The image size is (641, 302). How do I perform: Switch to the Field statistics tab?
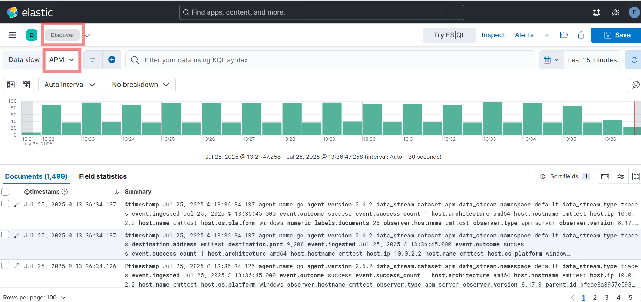[103, 176]
